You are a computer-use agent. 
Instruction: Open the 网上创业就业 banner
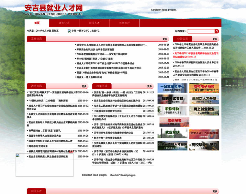pos(204,111)
